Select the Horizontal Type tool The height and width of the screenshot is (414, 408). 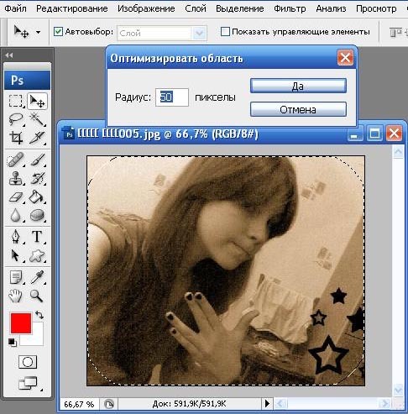pos(37,237)
